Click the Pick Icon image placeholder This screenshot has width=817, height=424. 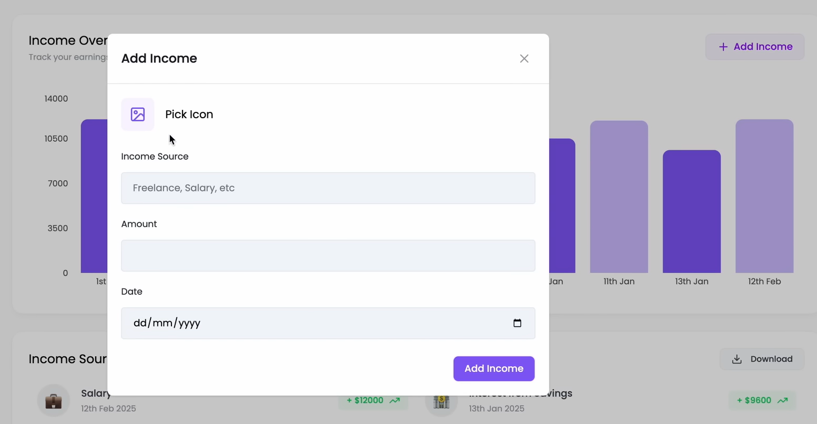point(138,115)
